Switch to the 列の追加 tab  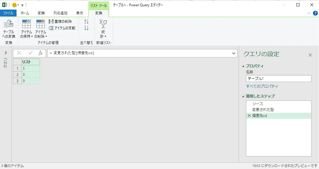[60, 13]
